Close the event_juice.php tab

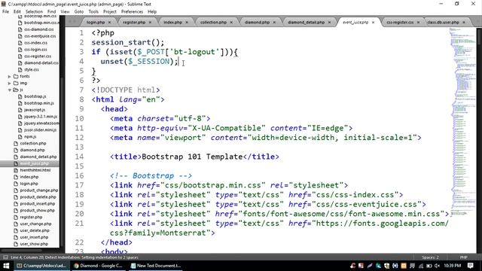pyautogui.click(x=374, y=23)
